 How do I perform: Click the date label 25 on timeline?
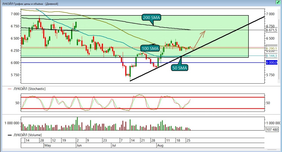coord(188,141)
